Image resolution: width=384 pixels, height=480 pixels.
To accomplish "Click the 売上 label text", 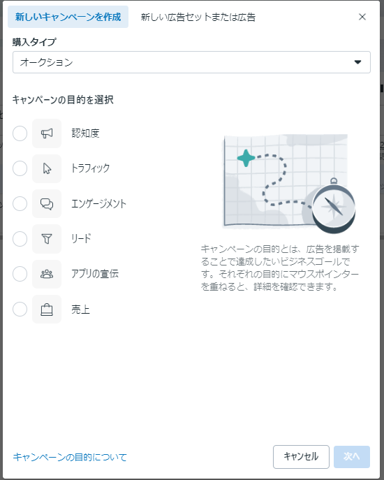I will tap(80, 310).
